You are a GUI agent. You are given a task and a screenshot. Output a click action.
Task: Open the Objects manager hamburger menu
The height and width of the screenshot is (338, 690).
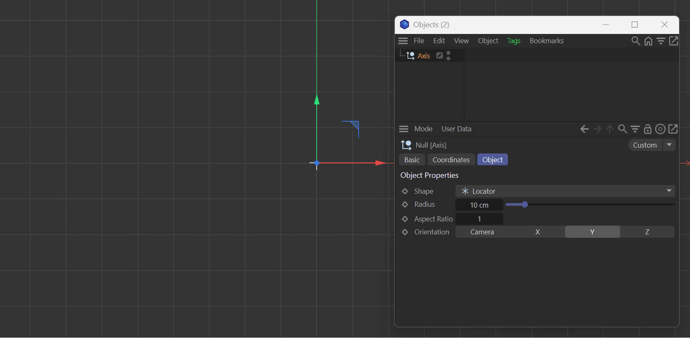pos(403,41)
